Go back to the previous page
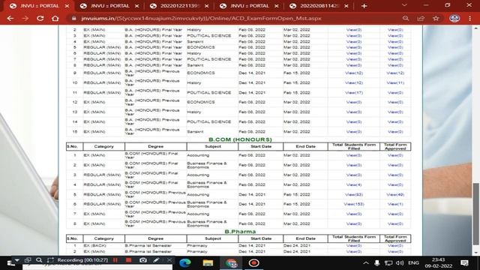This screenshot has width=480, height=270. coord(10,18)
